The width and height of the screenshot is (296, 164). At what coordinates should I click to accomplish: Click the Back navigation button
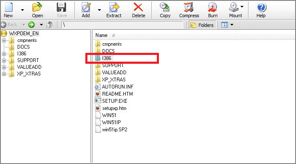point(9,25)
